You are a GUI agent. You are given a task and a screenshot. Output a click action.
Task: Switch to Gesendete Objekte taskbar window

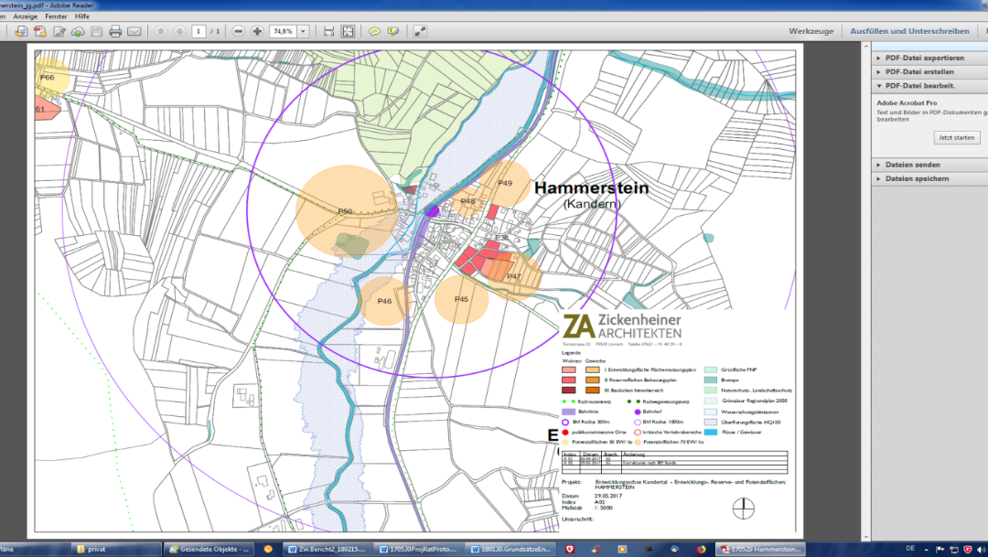209,550
